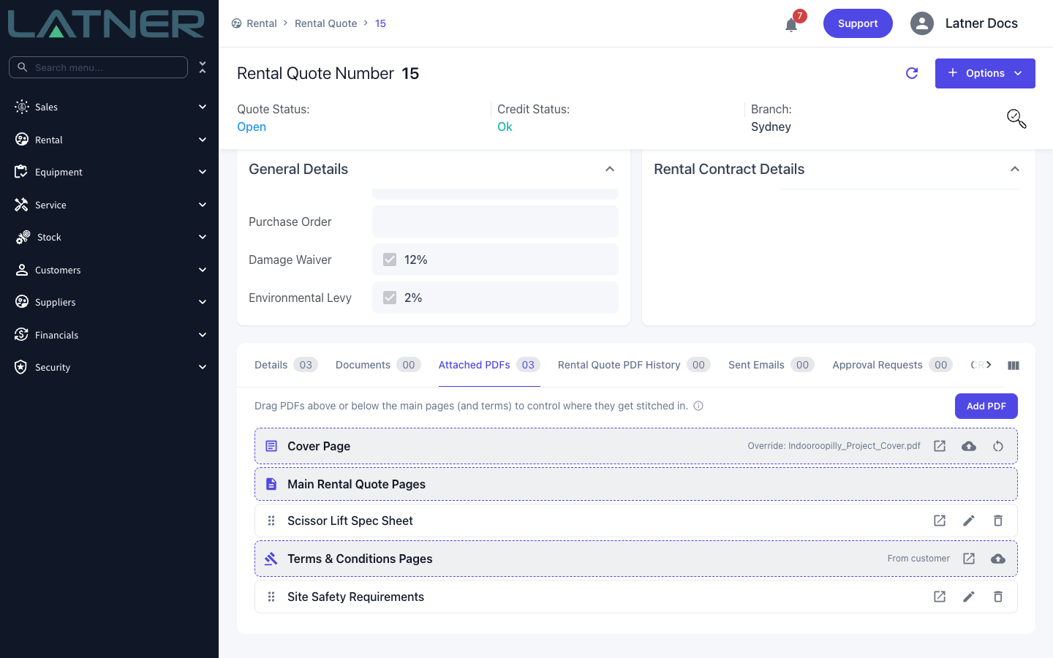Click the Search menu input field

(98, 67)
